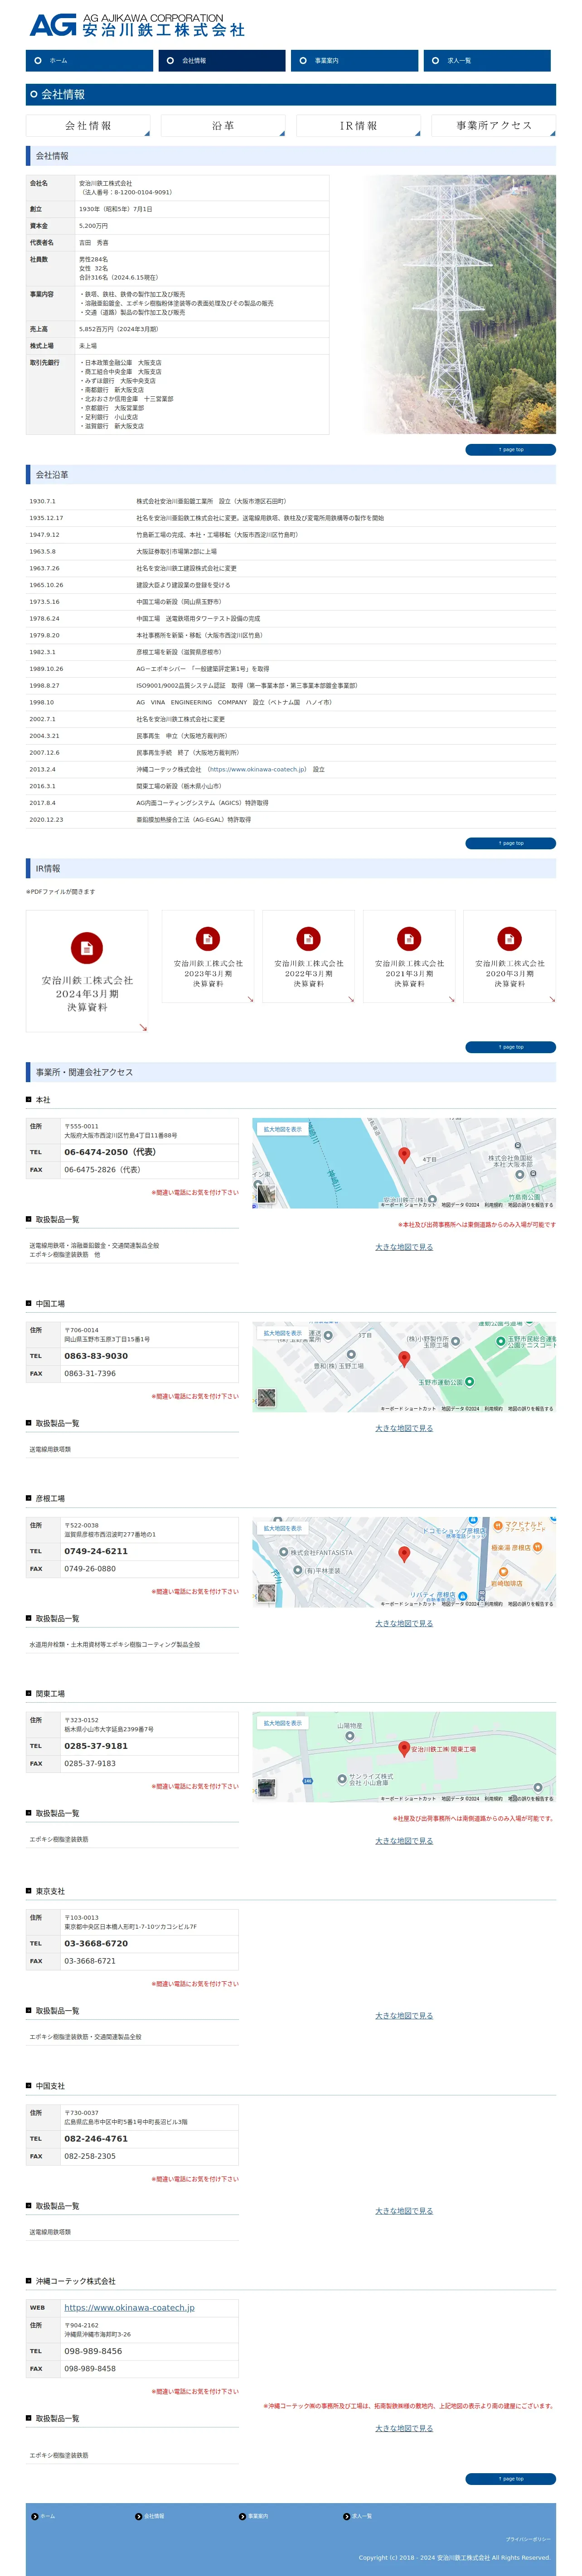
Task: Click the 玉野市運動公園 marker on the map
Action: (469, 1382)
